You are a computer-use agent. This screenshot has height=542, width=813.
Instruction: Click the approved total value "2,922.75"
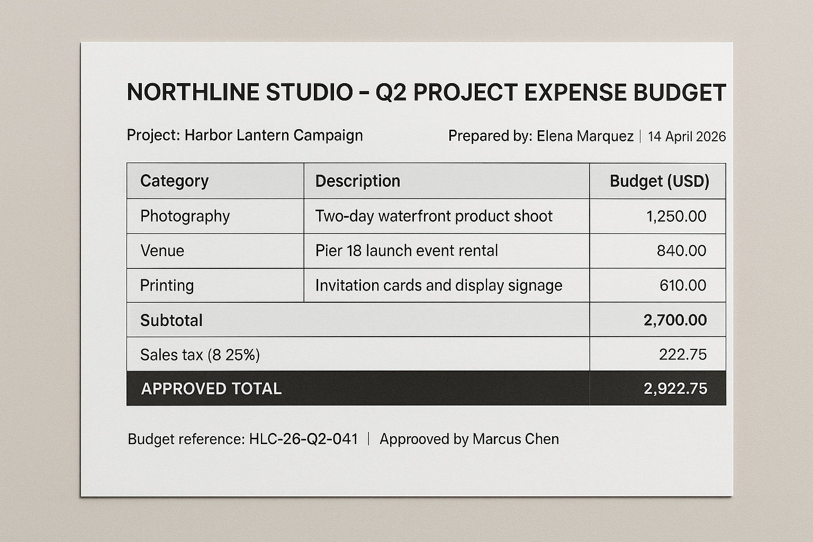point(676,389)
